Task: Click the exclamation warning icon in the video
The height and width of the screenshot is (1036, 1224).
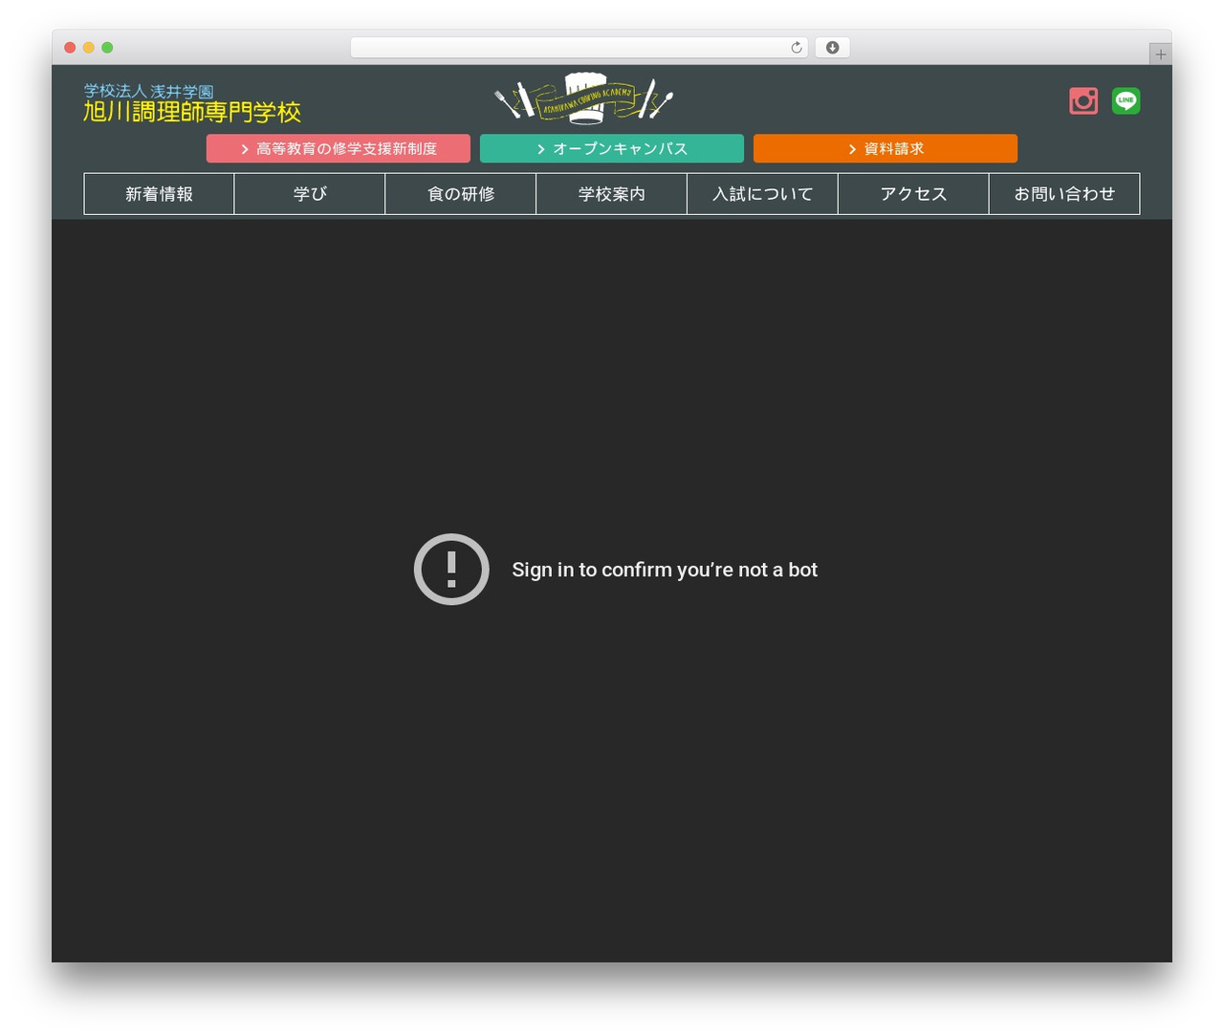Action: (x=451, y=570)
